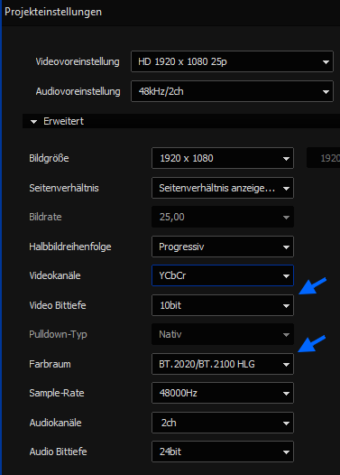340x475 pixels.
Task: Click the Halbbildreihenfolge label
Action: [x=70, y=247]
